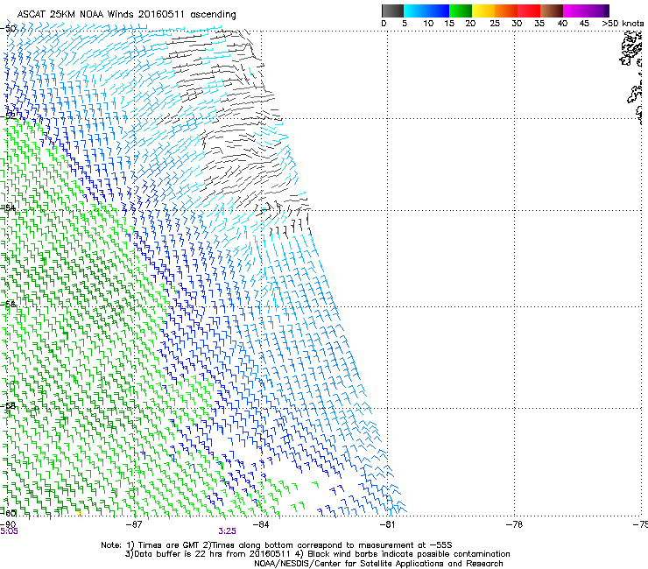
Task: Click the -58 latitude axis label
Action: pyautogui.click(x=8, y=406)
